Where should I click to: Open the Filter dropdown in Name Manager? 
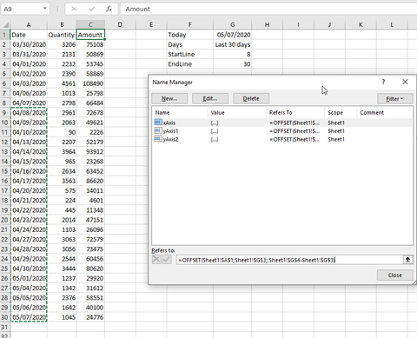pos(395,99)
